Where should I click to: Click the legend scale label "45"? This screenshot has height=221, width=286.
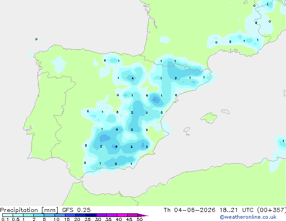[x=129, y=219]
